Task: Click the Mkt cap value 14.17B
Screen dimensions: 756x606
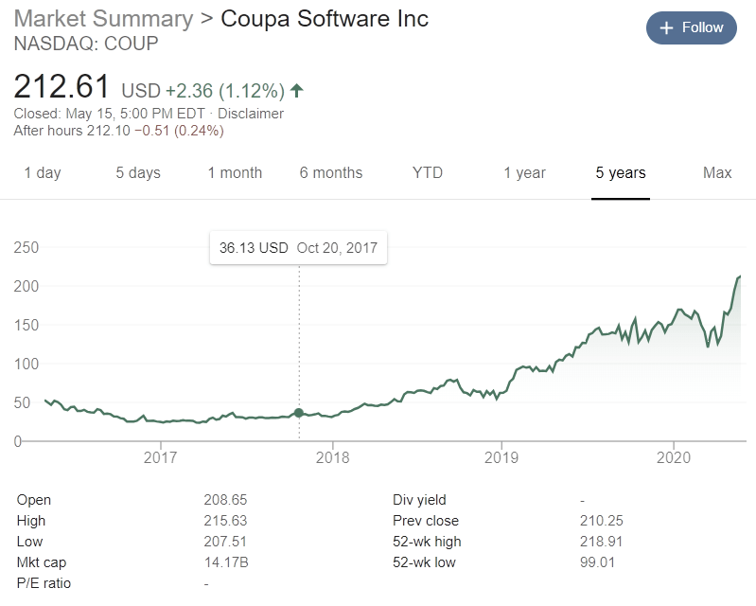Action: click(226, 562)
